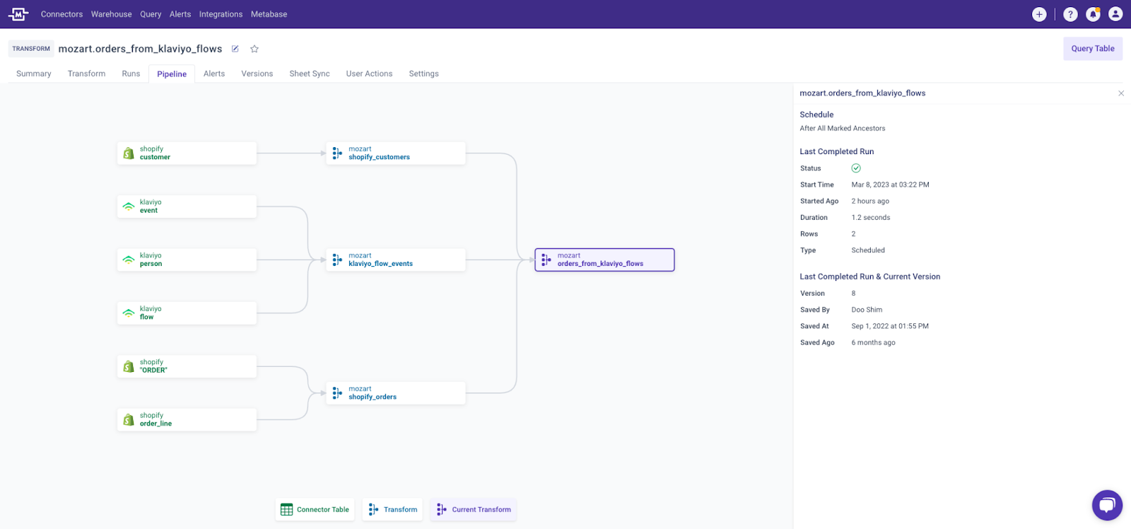The image size is (1131, 529).
Task: Click the Connector Table legend icon
Action: [x=286, y=509]
